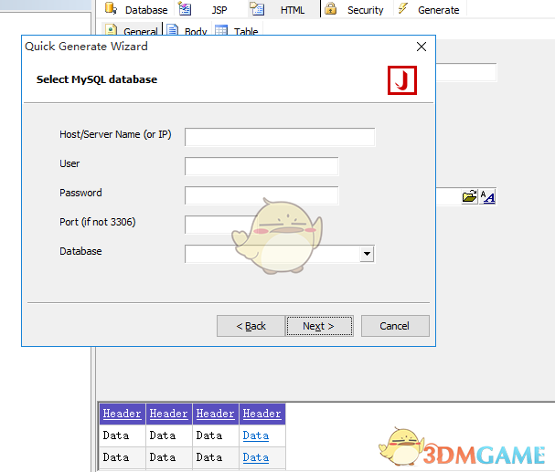This screenshot has width=555, height=472.
Task: Click the 'Database' field label
Action: pos(80,251)
